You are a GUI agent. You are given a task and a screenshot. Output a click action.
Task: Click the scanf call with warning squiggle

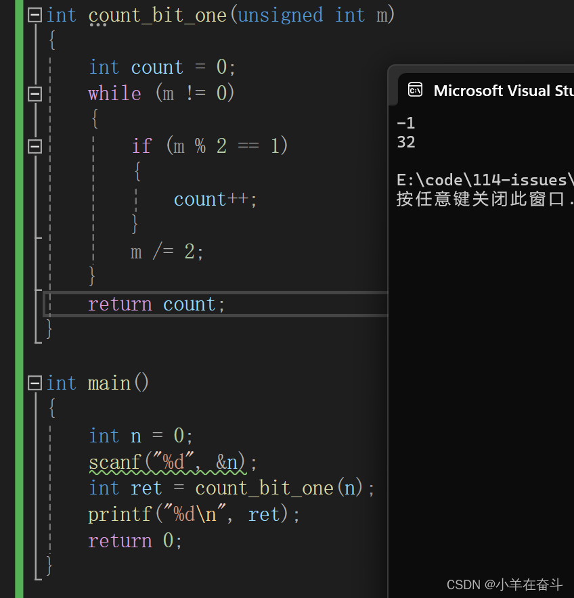tap(173, 462)
